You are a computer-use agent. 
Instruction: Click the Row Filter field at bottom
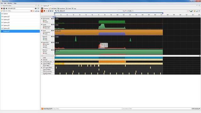point(87,109)
